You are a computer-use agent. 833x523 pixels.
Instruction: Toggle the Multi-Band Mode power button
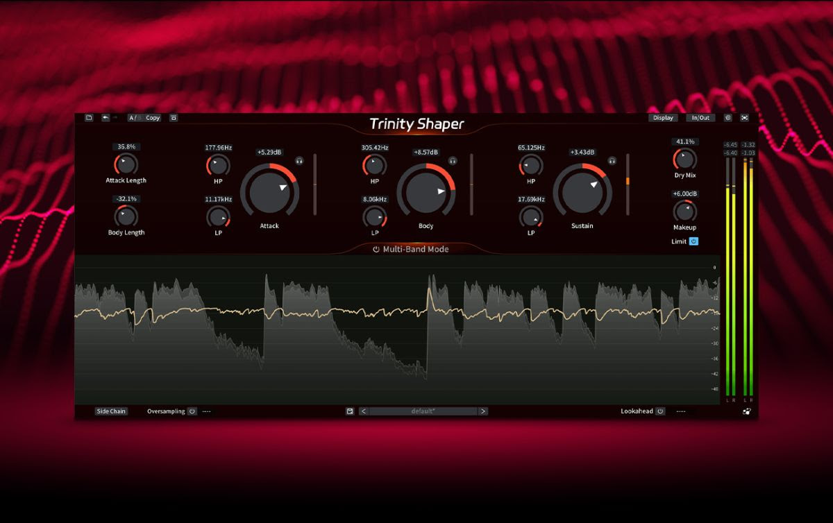pyautogui.click(x=376, y=249)
